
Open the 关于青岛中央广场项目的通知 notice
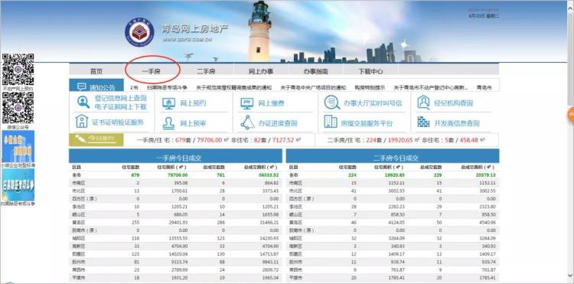coord(313,88)
